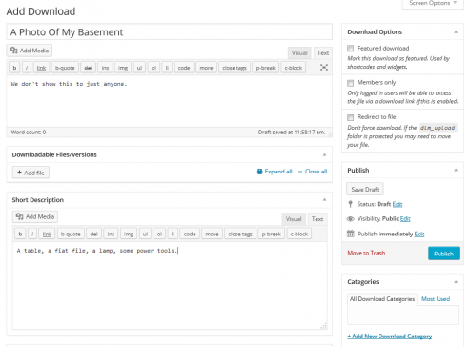Click b-quote in main editor toolbar
471x347 pixels.
pos(65,68)
